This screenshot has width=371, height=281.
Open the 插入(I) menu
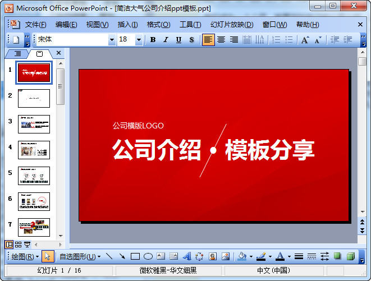tap(128, 25)
